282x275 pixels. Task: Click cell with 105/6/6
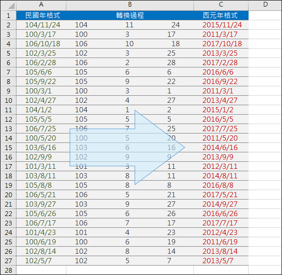point(41,72)
